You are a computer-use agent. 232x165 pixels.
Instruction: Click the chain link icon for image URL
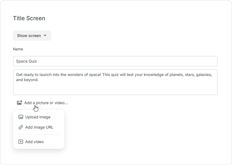(x=21, y=127)
